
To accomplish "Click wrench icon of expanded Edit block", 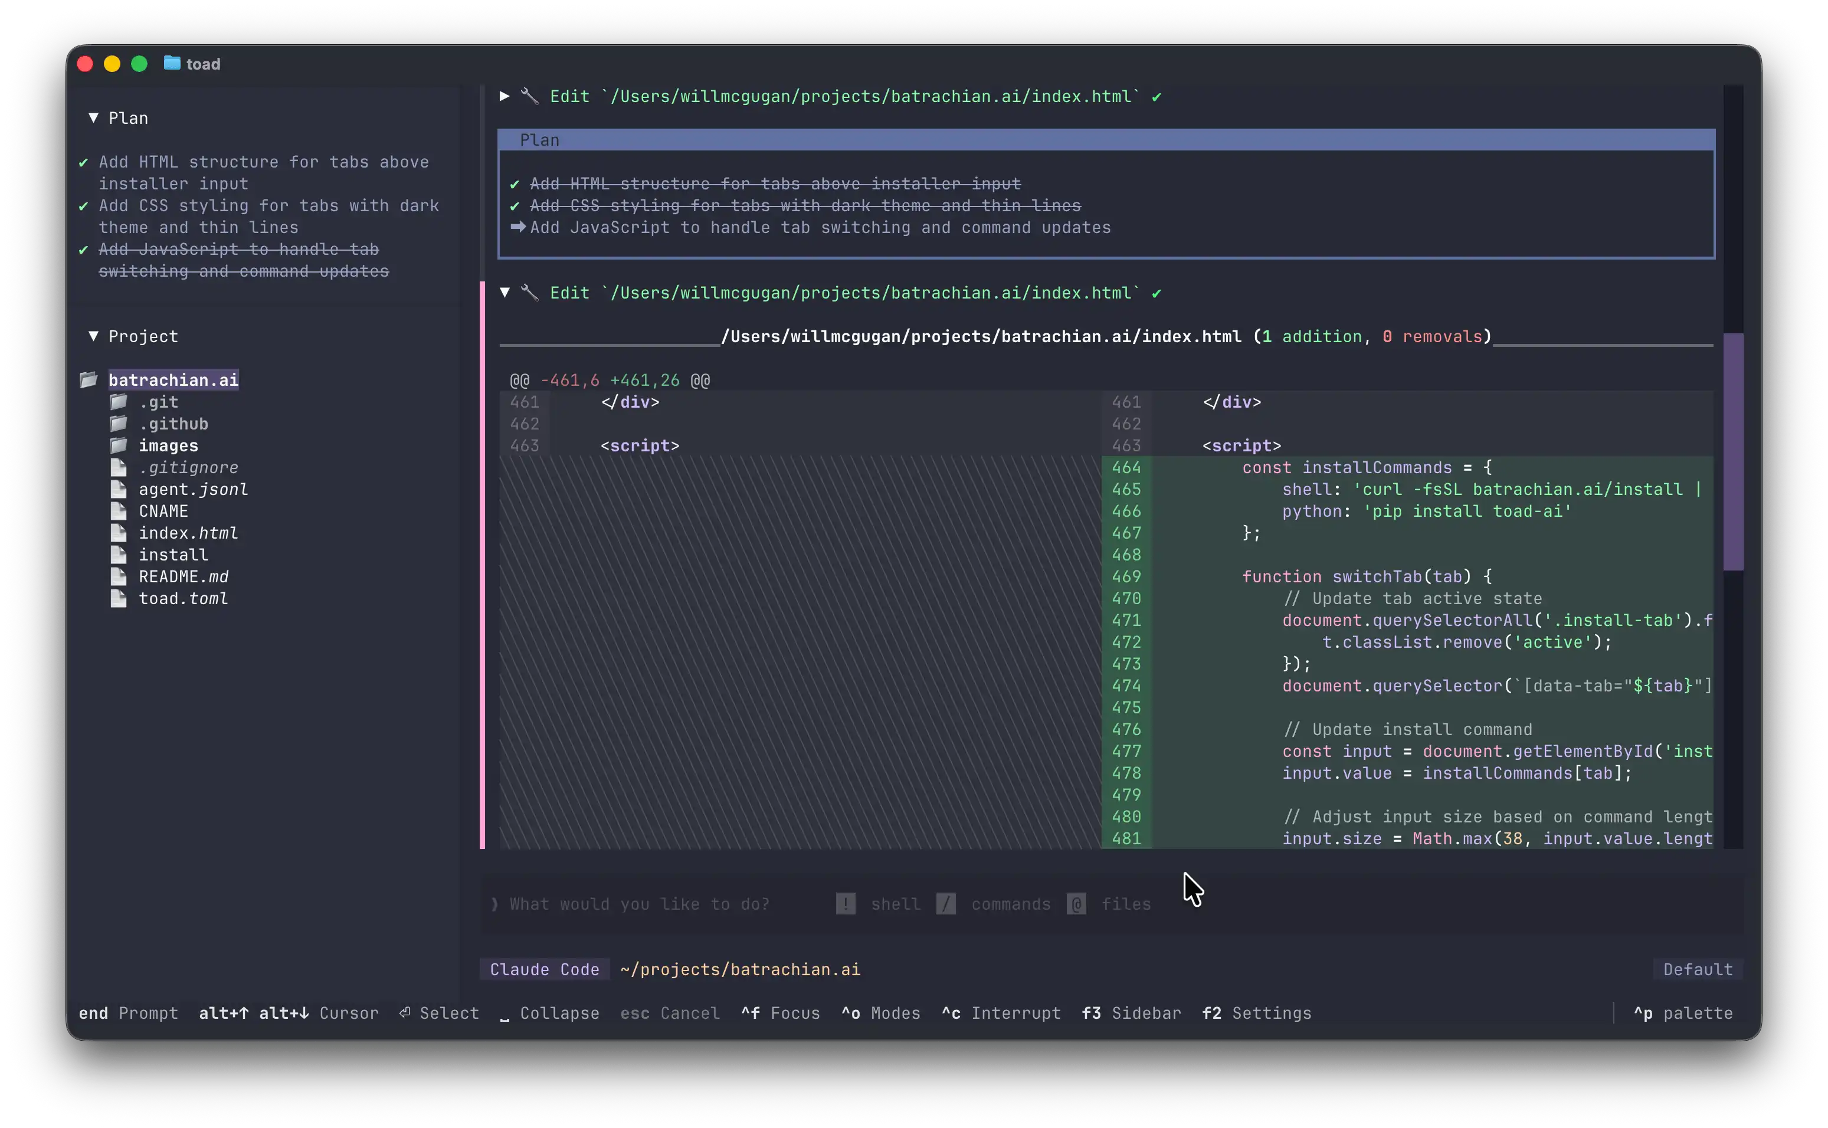I will tap(529, 293).
